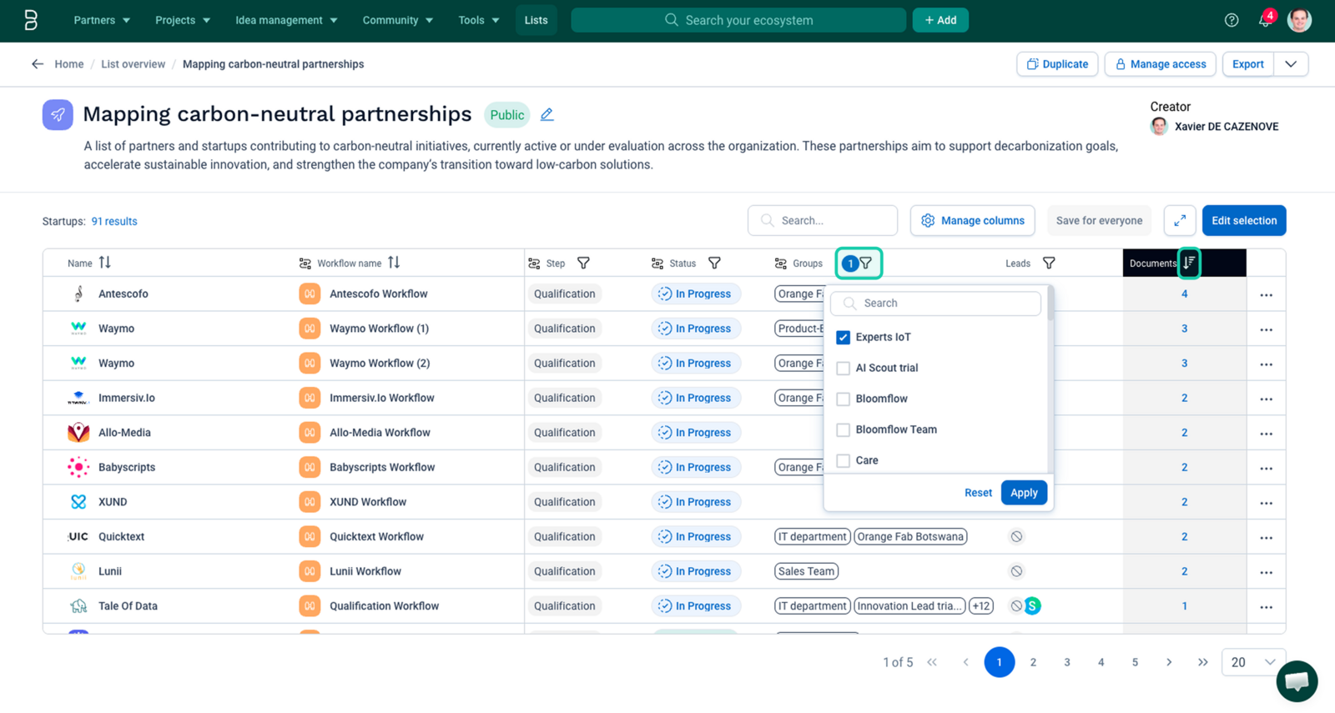Uncheck the Experts IoT checkbox
Image resolution: width=1335 pixels, height=713 pixels.
click(844, 338)
